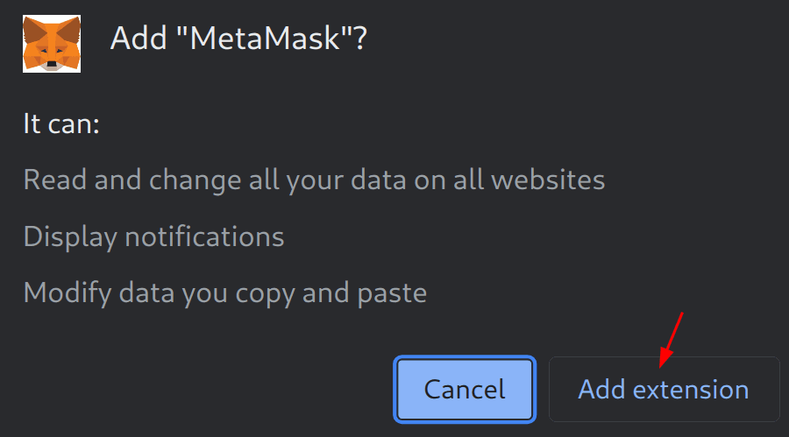Viewport: 789px width, 437px height.
Task: Click the orange fox extension icon
Action: tap(52, 43)
